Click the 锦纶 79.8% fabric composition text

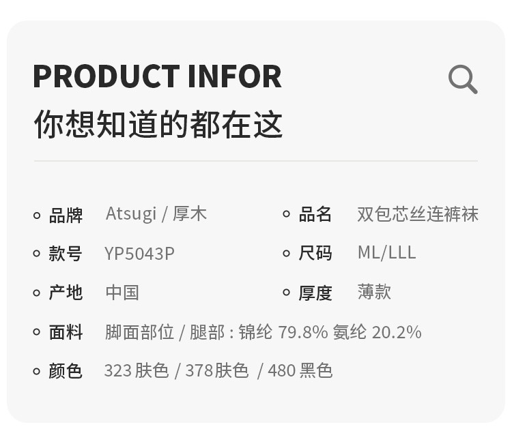point(283,332)
